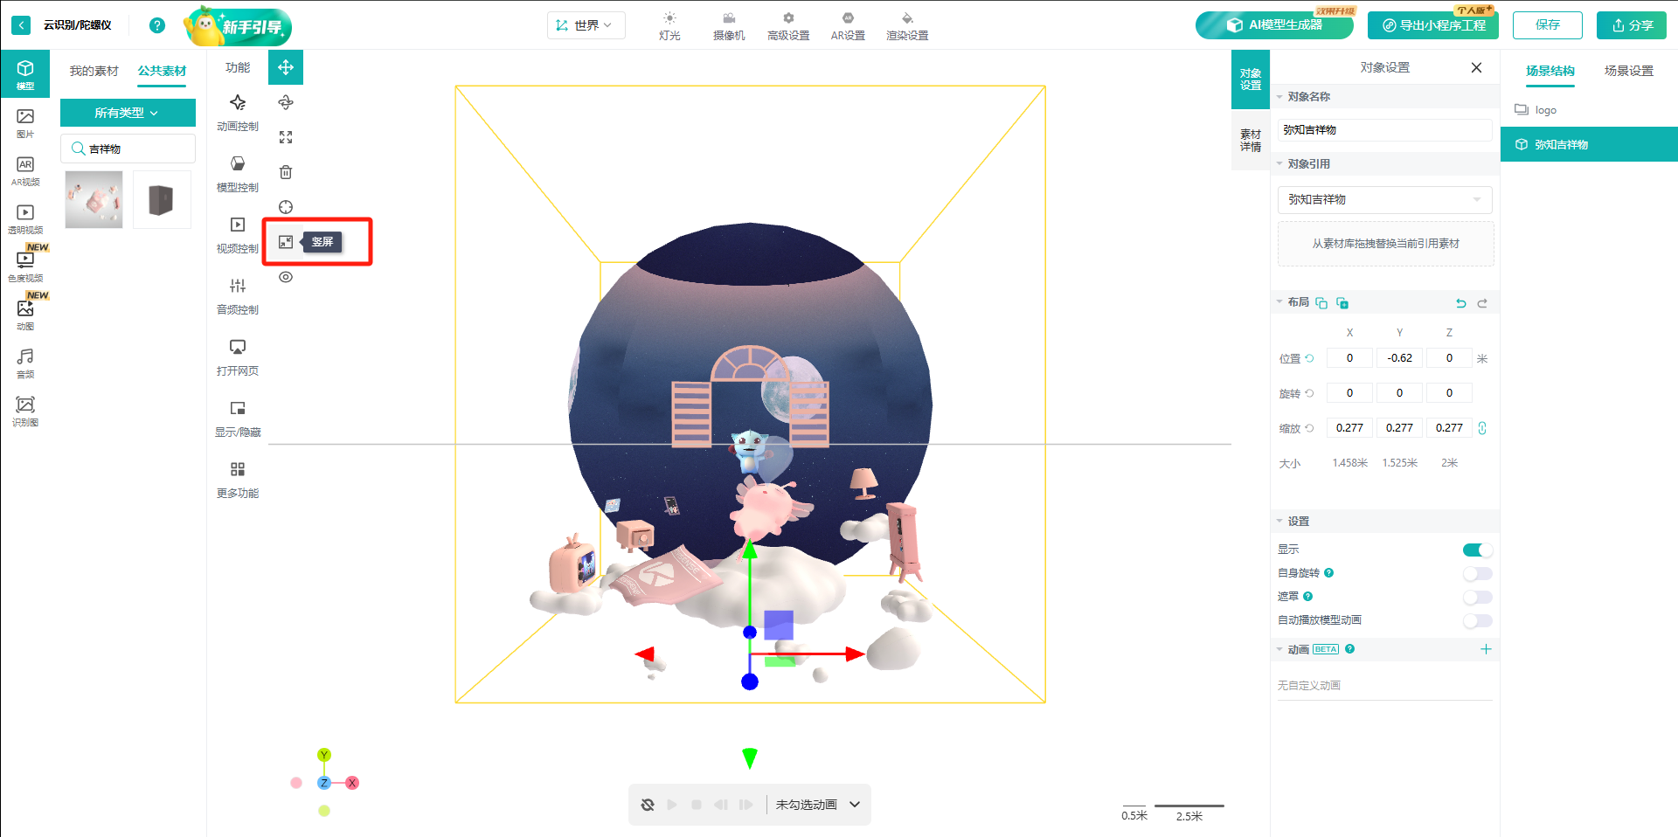Click the 分享 share button

click(x=1631, y=25)
